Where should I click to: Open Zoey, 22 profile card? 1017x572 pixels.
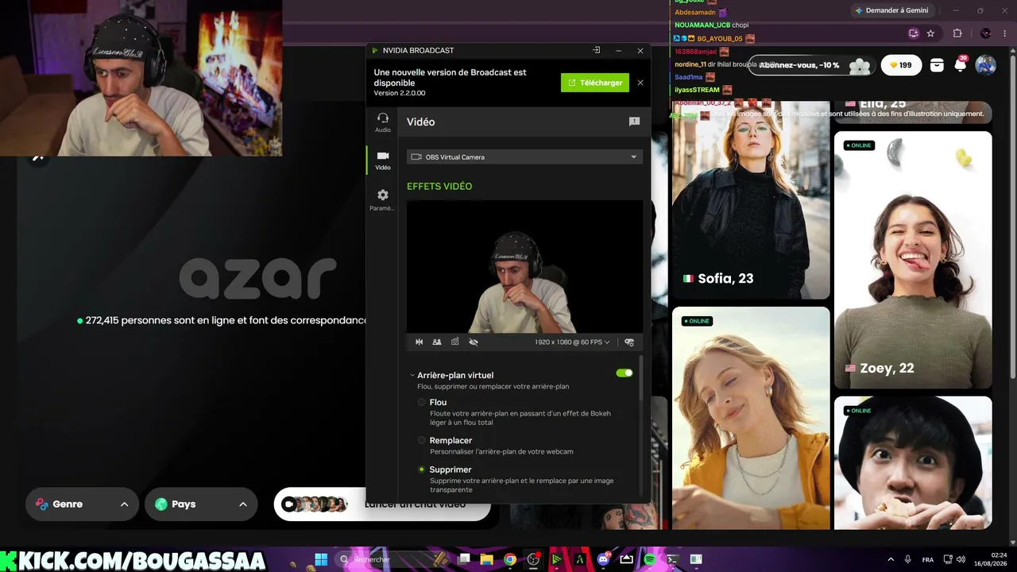913,260
